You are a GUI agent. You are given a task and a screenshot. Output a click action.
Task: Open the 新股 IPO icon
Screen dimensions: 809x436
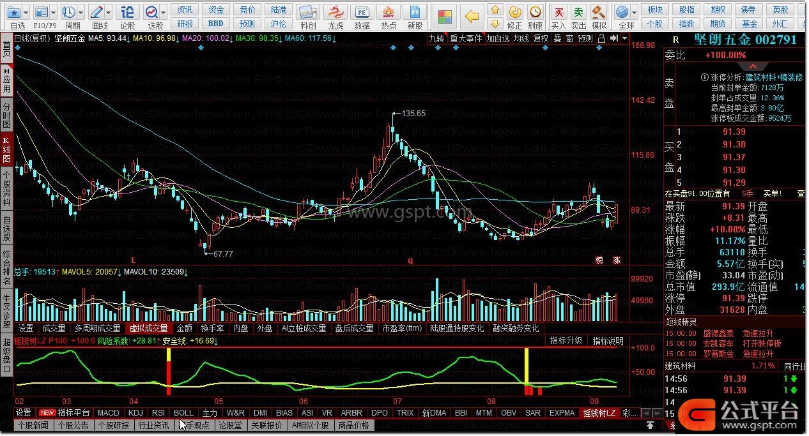(x=415, y=12)
